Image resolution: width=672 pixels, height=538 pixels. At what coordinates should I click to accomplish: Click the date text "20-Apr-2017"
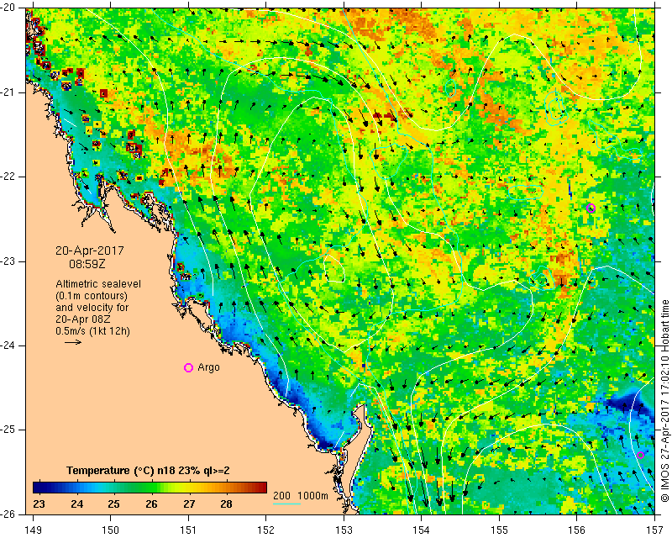(90, 251)
